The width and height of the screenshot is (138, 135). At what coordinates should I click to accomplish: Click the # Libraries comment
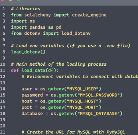25,9
